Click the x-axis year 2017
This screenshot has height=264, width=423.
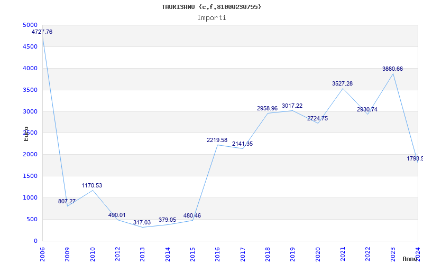pyautogui.click(x=243, y=254)
